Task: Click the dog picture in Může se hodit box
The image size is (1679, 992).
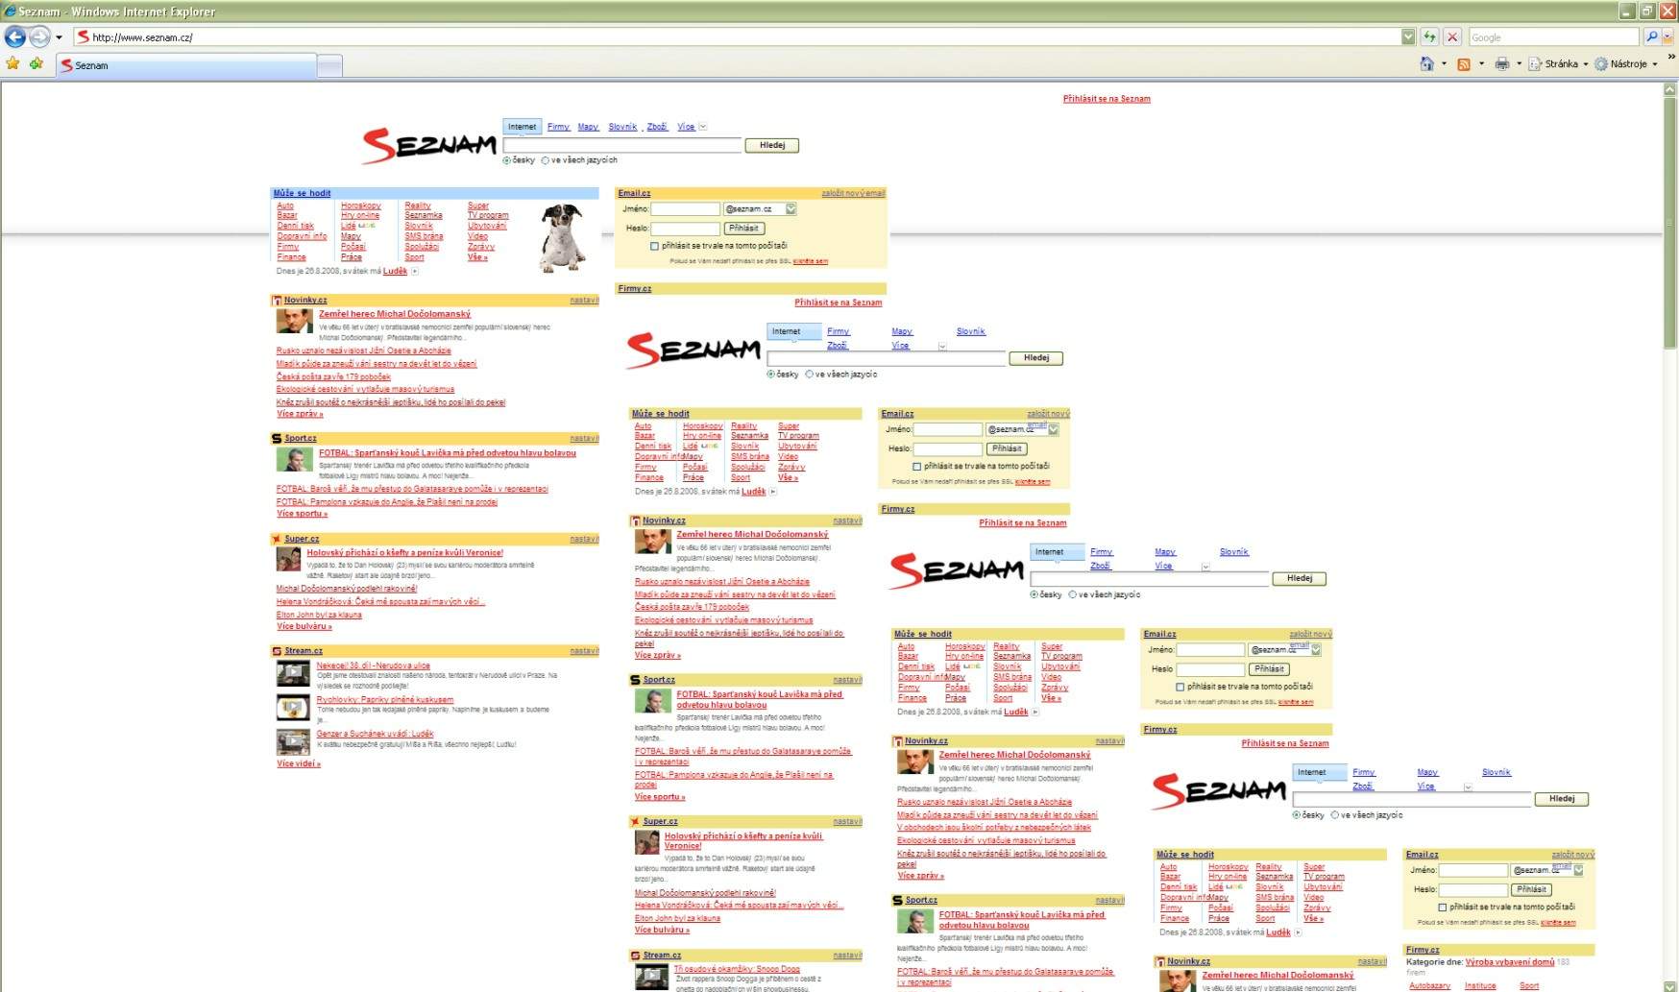Action: 562,237
